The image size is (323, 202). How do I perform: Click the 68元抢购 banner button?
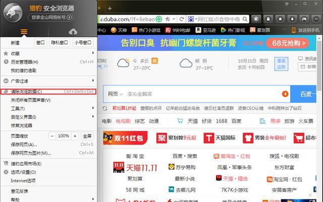pyautogui.click(x=288, y=43)
